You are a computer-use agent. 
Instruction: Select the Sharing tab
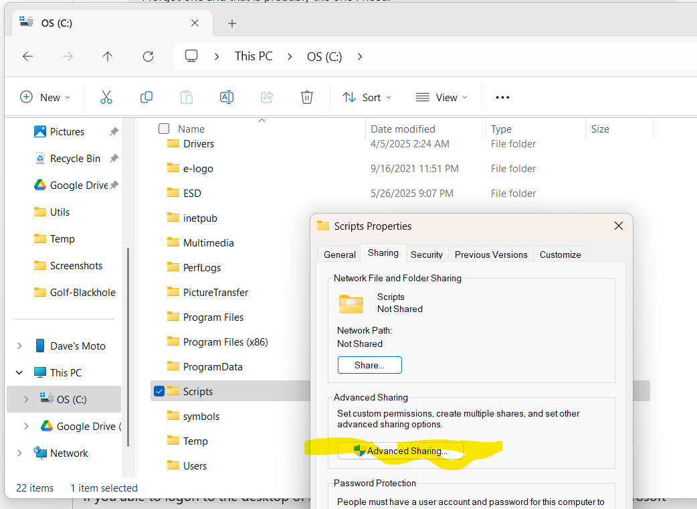click(x=383, y=252)
